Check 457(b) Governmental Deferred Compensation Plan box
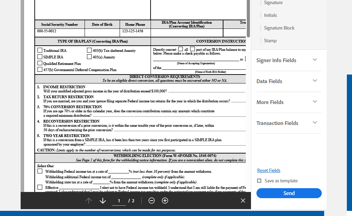The height and width of the screenshot is (216, 352). [40, 69]
